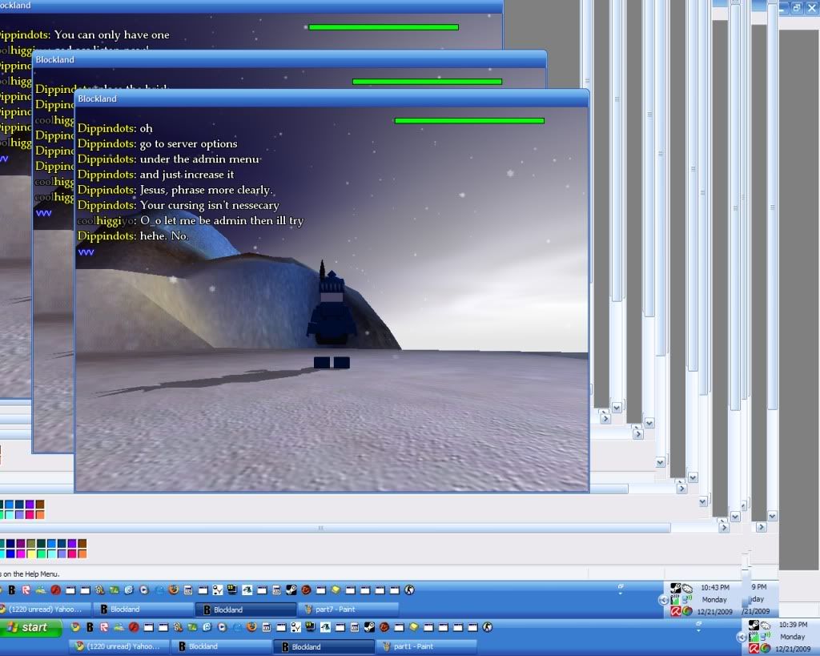The image size is (820, 656).
Task: Launch Windows Media Player from bottom Quick Launch
Action: click(x=223, y=627)
